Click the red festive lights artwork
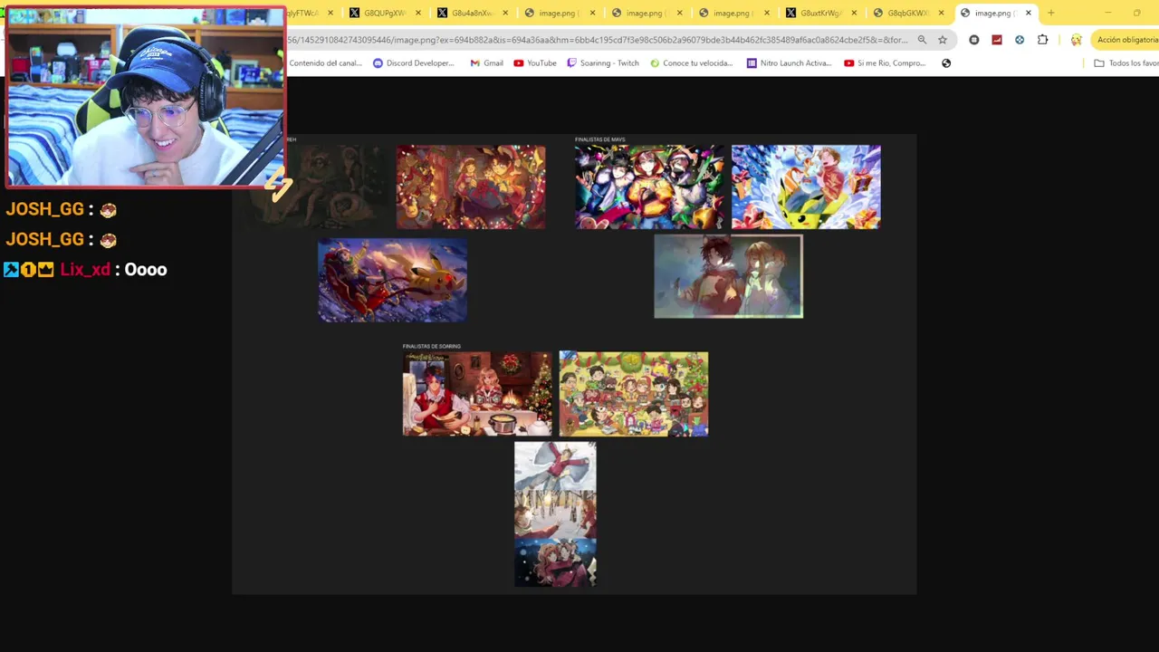1159x652 pixels. click(471, 187)
